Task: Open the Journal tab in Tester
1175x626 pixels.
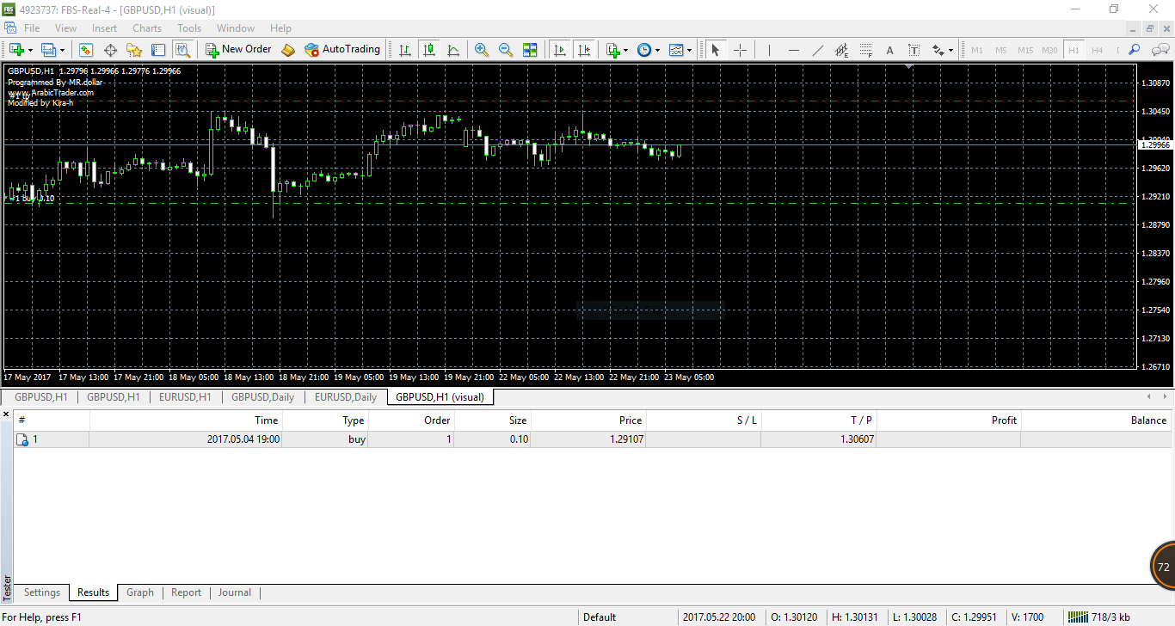Action: (234, 592)
